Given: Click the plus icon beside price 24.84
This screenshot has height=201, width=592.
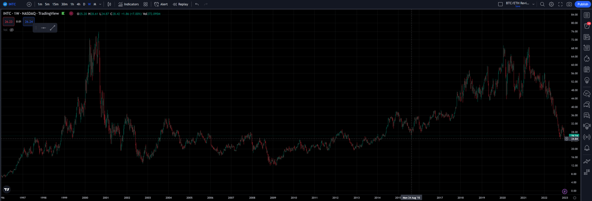Looking at the screenshot, I should point(566,139).
